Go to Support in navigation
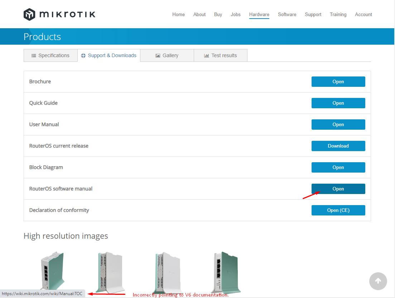This screenshot has width=395, height=298. 313,15
